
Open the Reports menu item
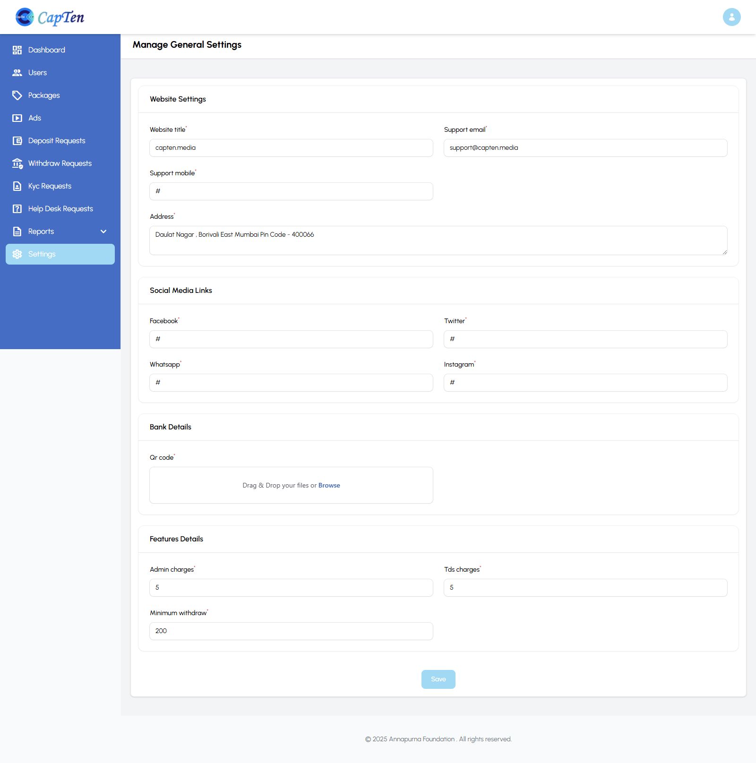point(41,231)
